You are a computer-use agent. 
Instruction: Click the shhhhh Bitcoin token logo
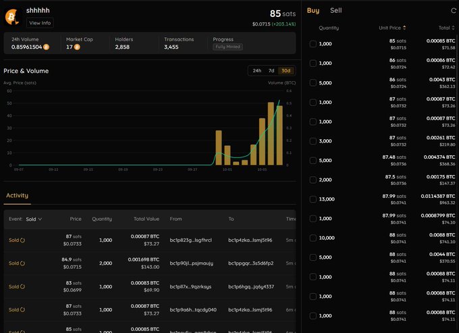(x=12, y=17)
